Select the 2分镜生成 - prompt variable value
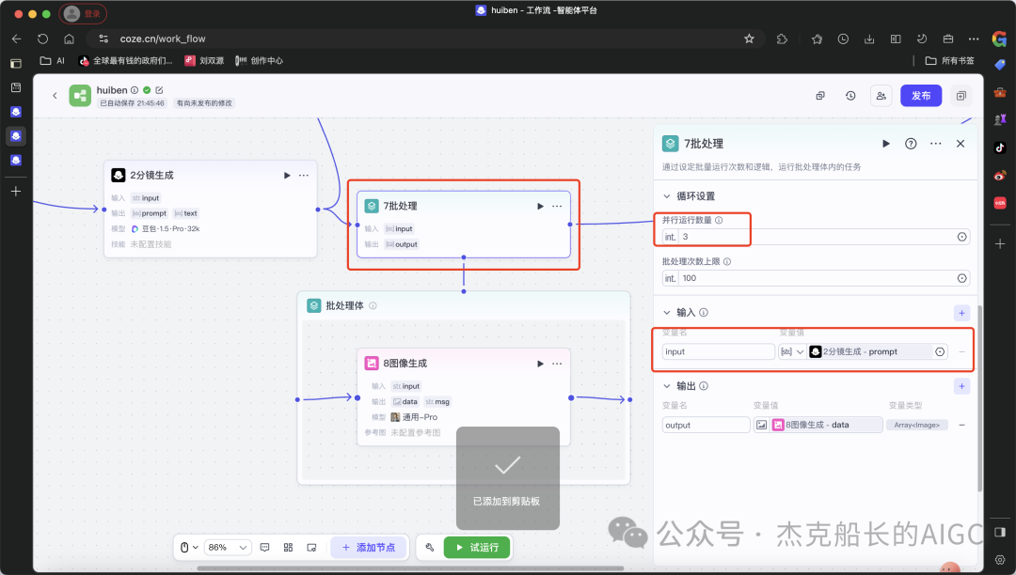This screenshot has height=575, width=1016. pyautogui.click(x=870, y=351)
